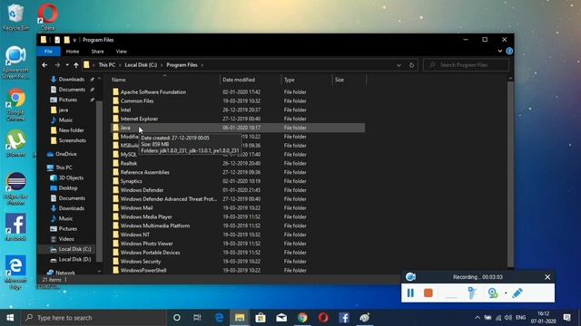Screen dimensions: 581x326
Task: Open Eclipse desktop shortcut
Action: tap(15, 188)
